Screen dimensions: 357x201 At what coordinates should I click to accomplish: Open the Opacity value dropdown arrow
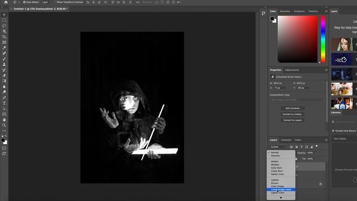(x=316, y=153)
